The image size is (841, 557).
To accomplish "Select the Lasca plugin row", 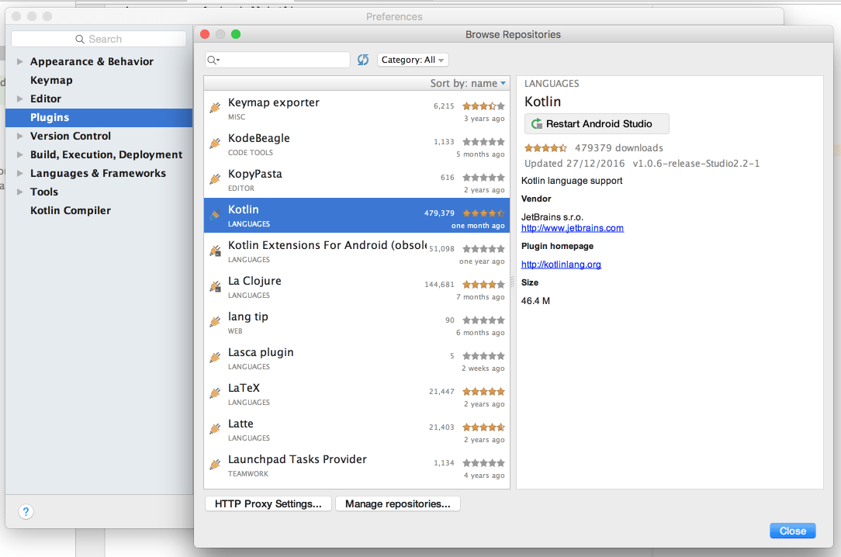I will (357, 358).
